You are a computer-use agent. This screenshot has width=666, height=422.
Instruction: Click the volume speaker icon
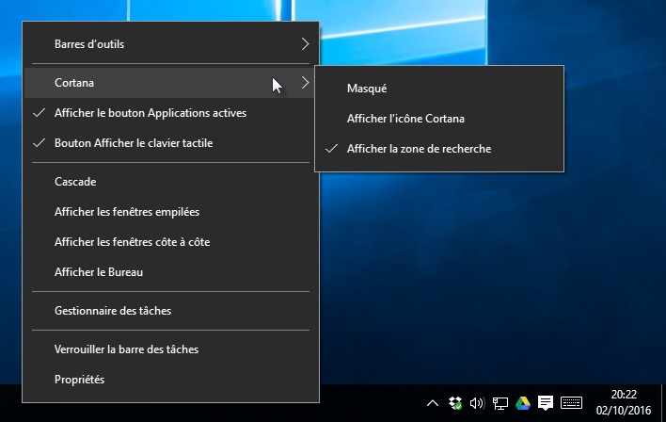(477, 403)
